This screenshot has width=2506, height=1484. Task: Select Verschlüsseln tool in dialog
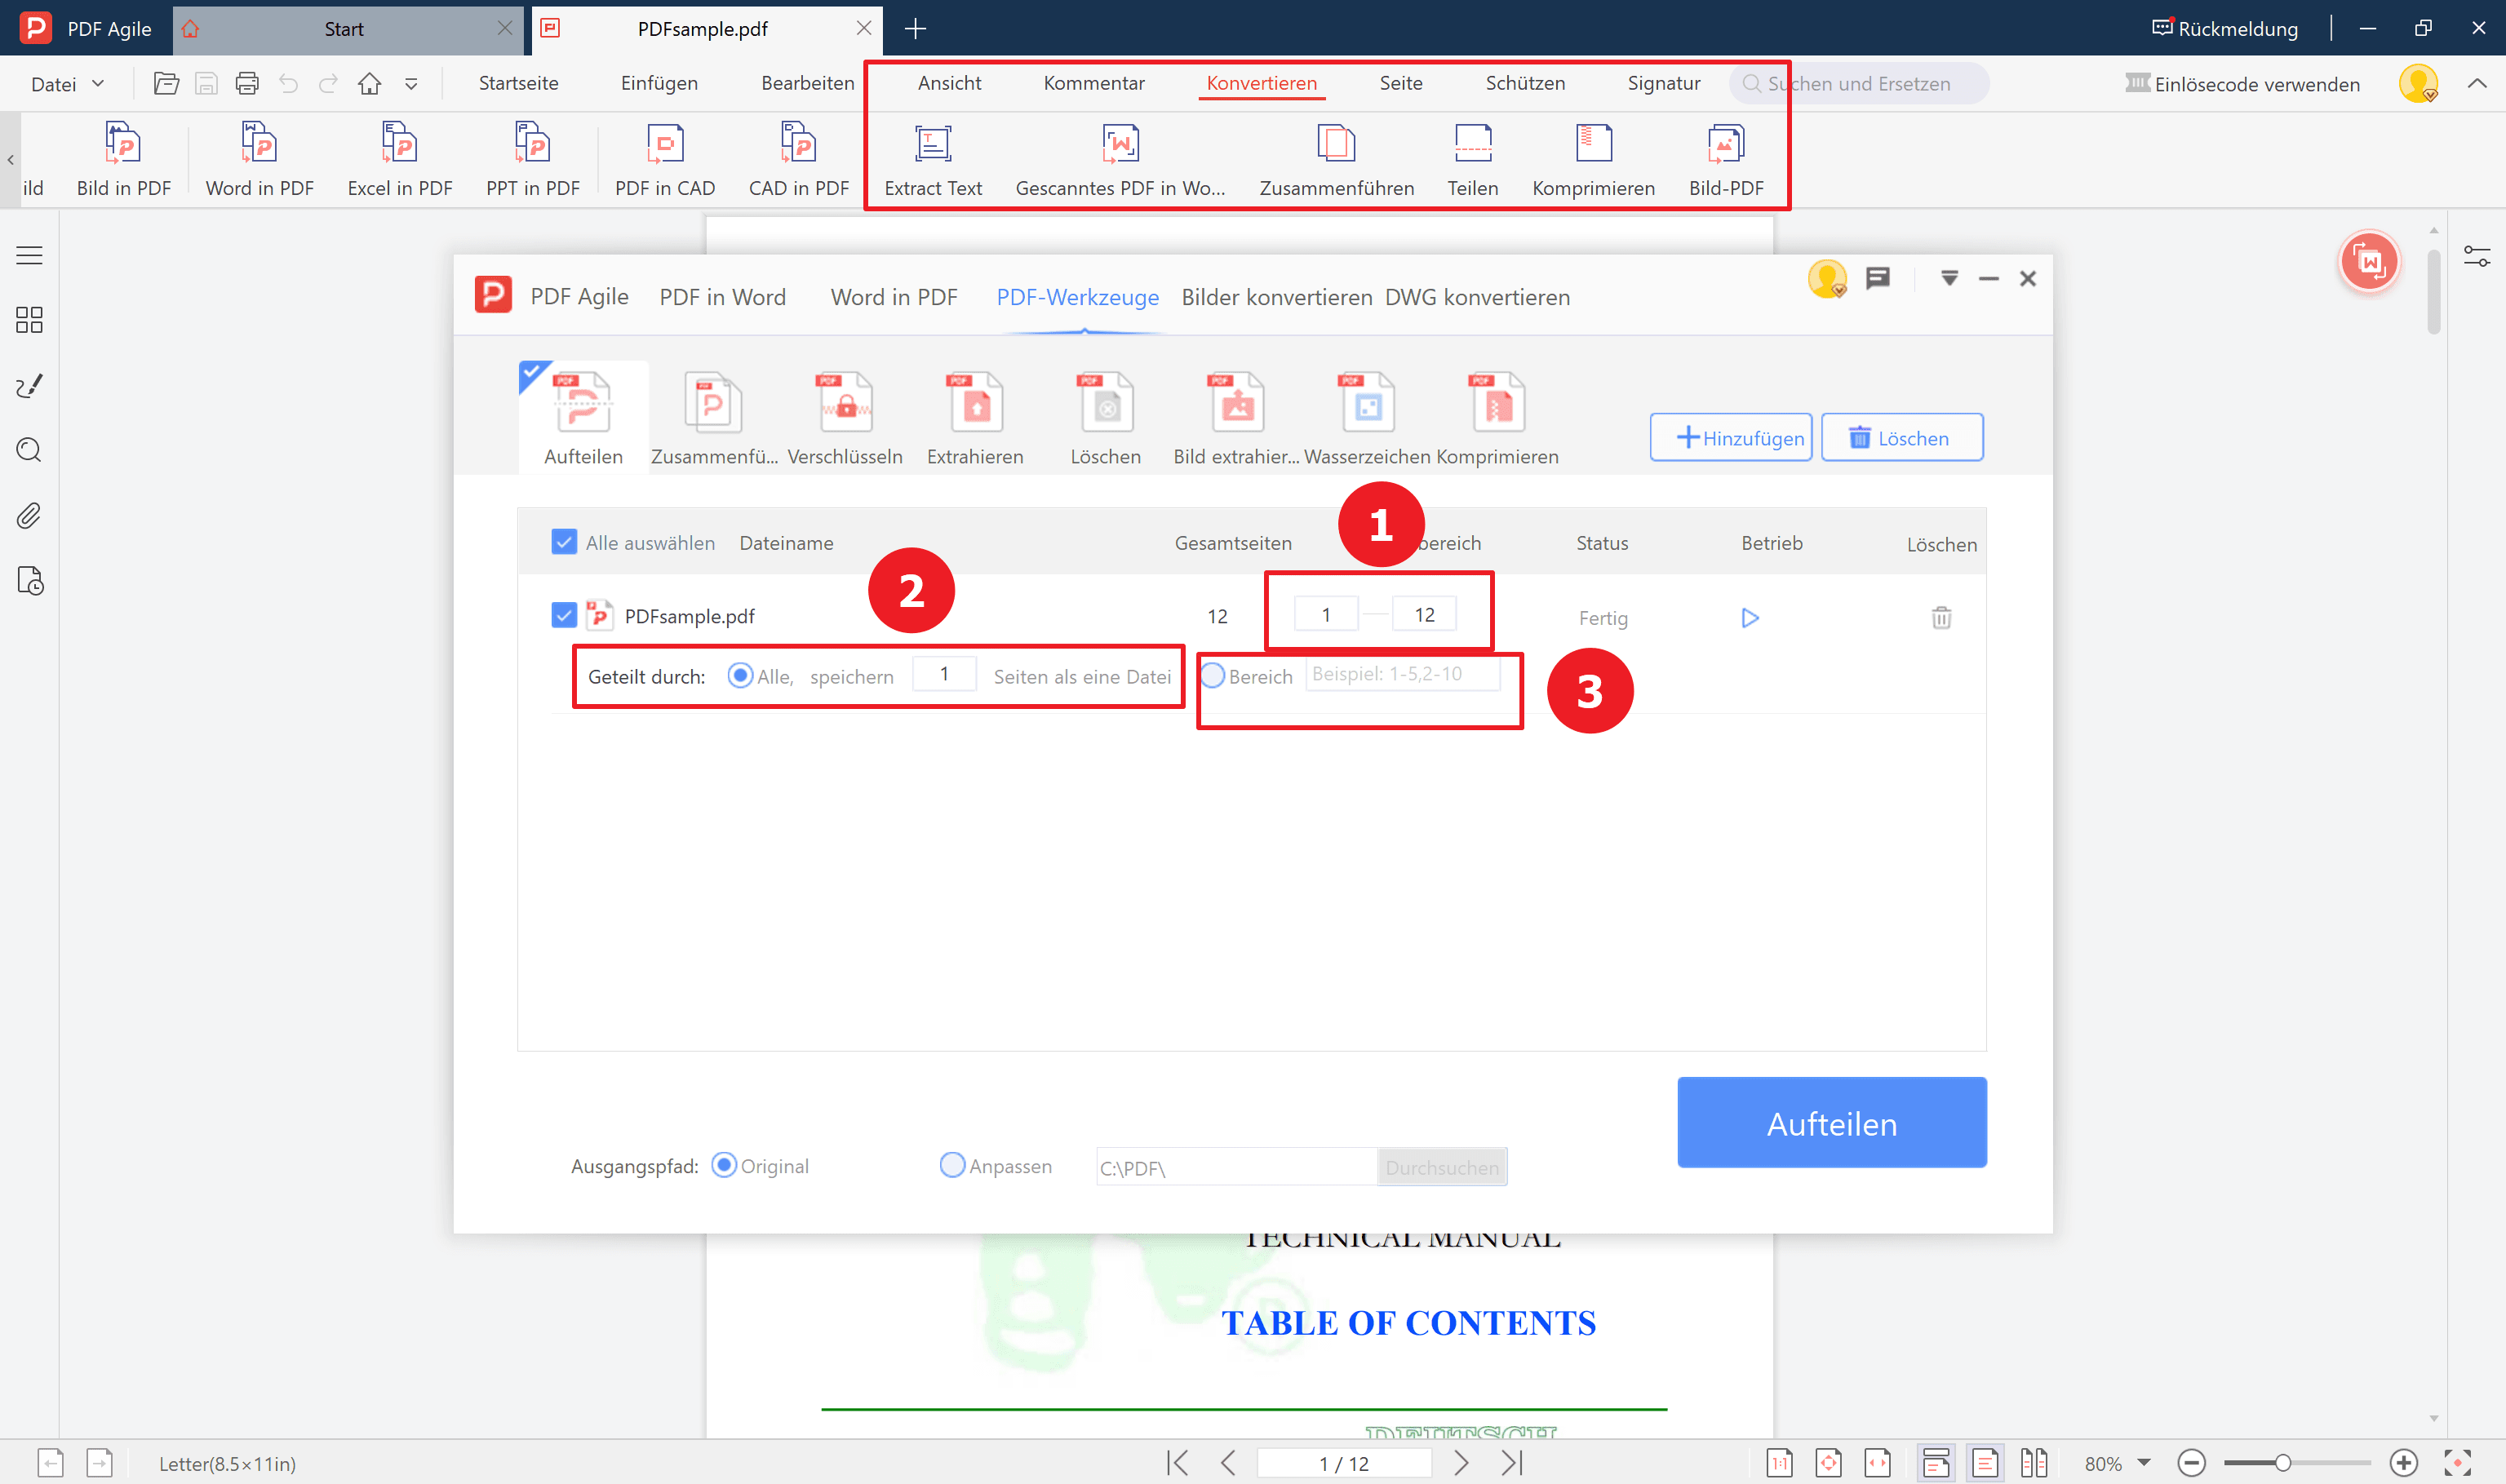click(845, 417)
